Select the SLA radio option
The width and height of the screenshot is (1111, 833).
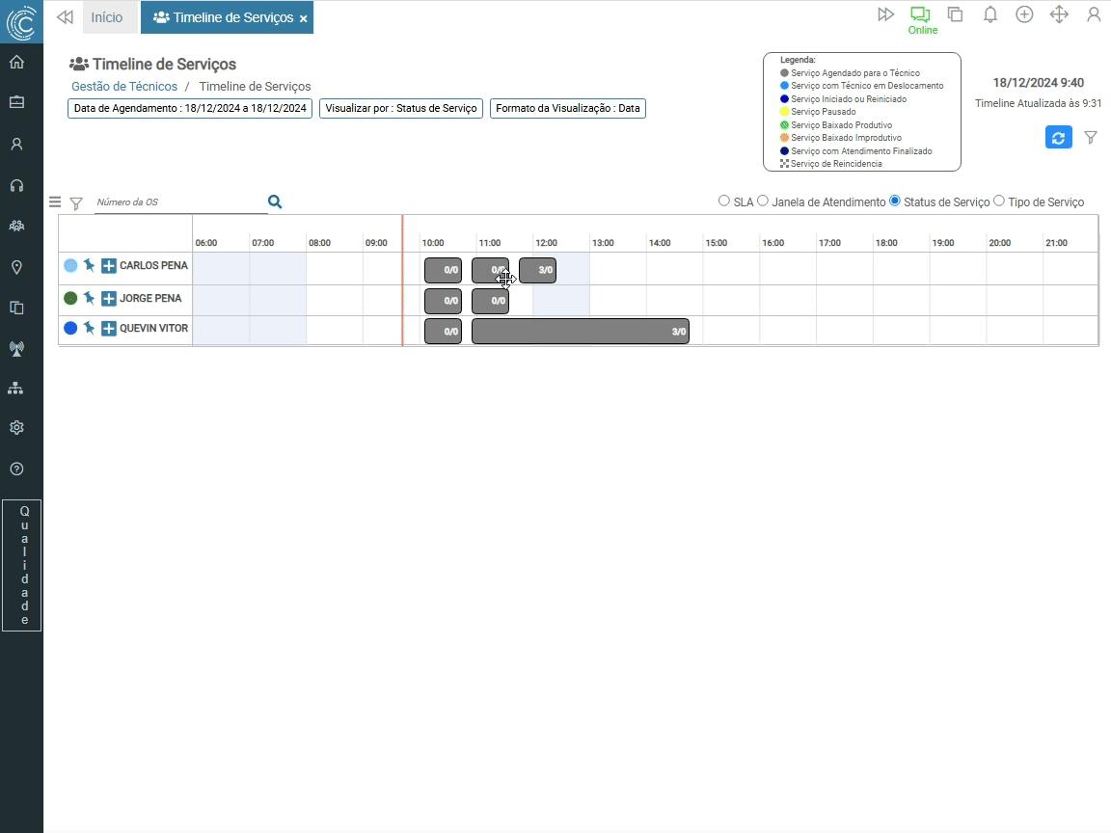click(x=724, y=202)
